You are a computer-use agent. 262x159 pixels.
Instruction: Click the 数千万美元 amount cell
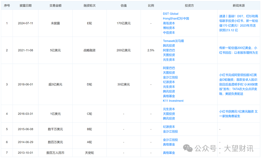(55, 129)
